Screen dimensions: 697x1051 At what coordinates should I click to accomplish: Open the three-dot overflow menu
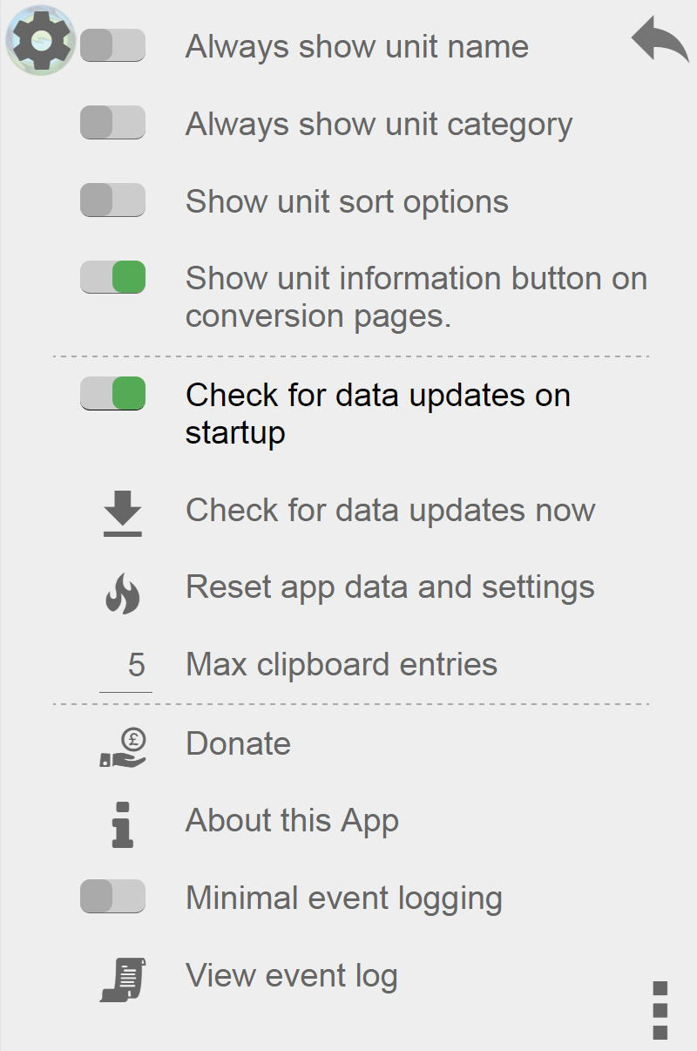[x=660, y=1009]
